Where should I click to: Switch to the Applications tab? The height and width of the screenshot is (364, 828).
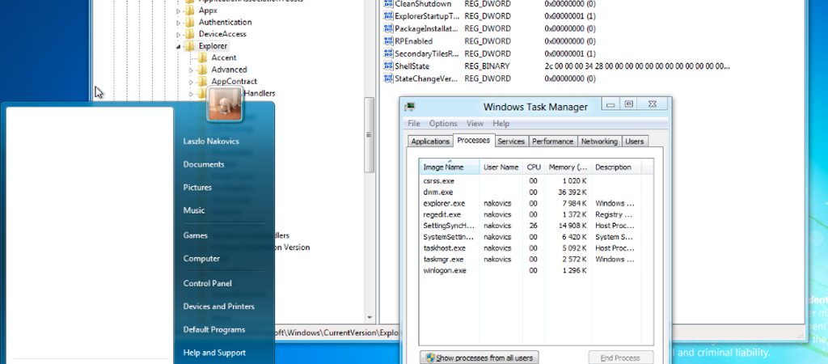(430, 141)
